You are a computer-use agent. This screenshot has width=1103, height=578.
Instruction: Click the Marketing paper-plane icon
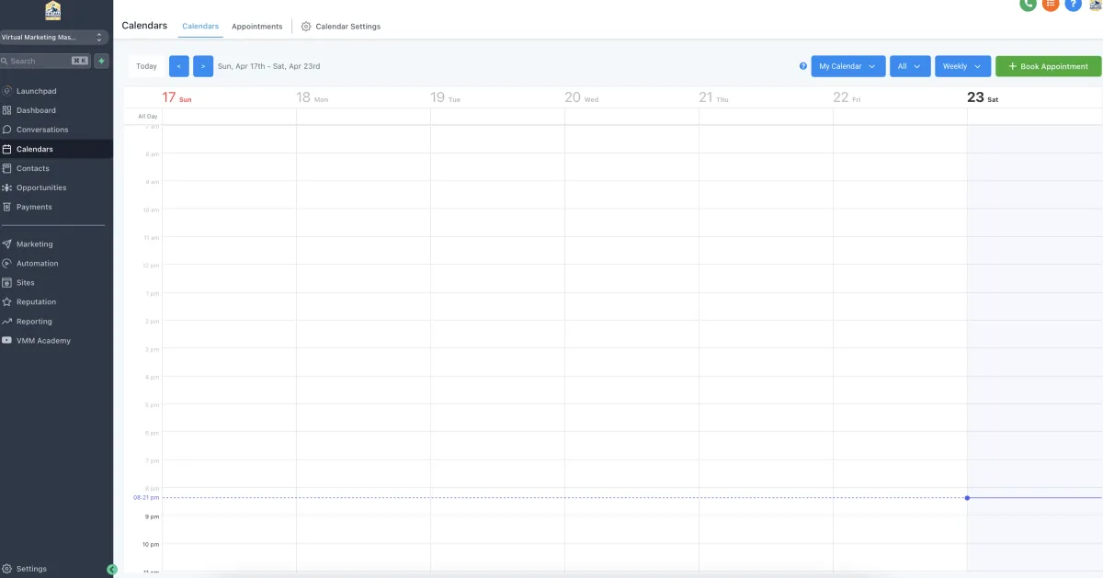pos(7,244)
